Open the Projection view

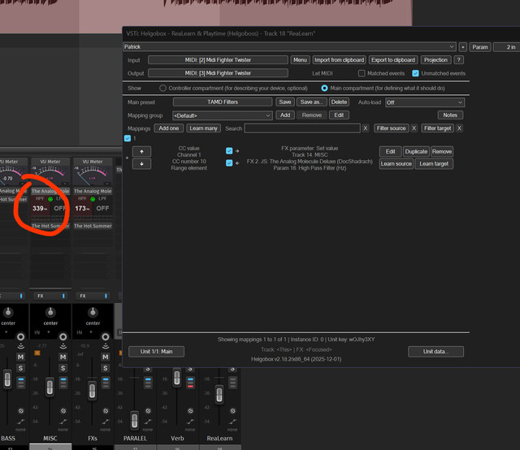435,60
